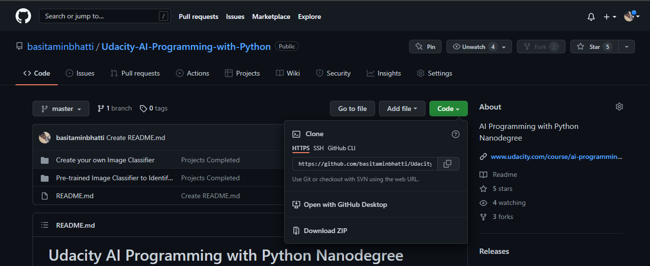Click the Search or jump to field
650x266 pixels.
point(104,16)
